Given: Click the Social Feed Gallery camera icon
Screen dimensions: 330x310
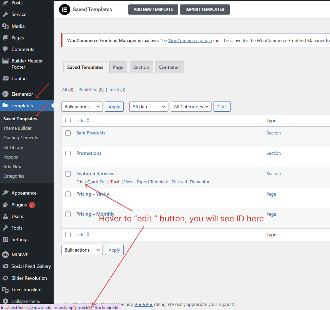Looking at the screenshot, I should pos(5,266).
